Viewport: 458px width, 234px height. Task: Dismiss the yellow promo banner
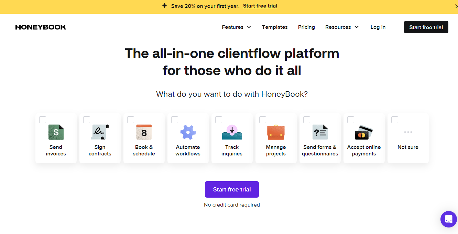(456, 6)
